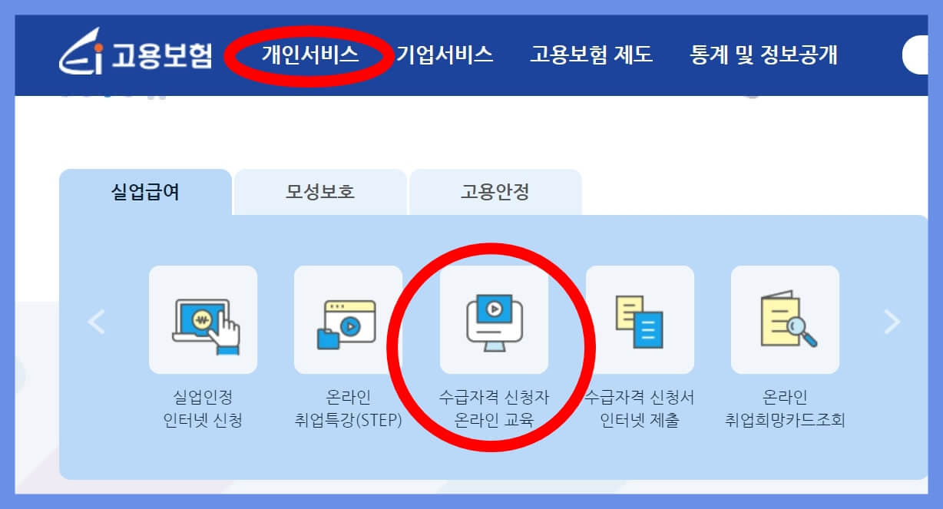
Task: Switch to the 모성보호 tab
Action: point(321,191)
